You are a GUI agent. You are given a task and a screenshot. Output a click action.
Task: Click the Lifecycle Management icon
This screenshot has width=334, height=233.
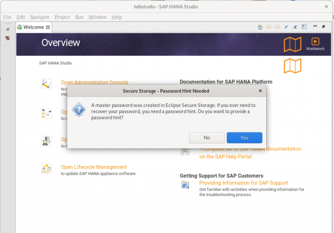pos(47,168)
